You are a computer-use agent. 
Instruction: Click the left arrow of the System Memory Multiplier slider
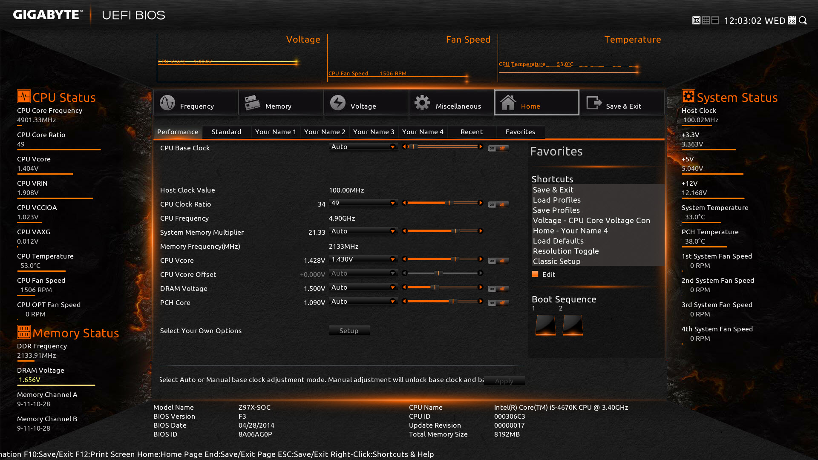(404, 231)
